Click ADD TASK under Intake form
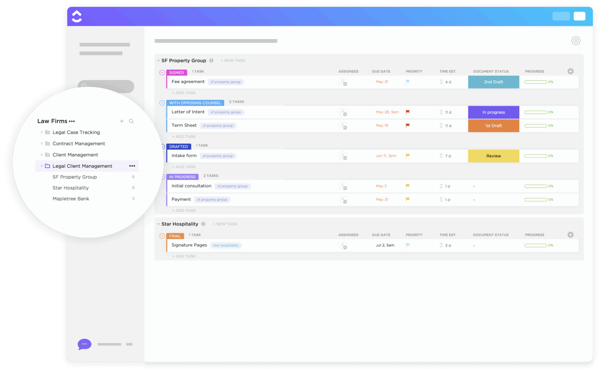Viewport: 601px width, 371px height. [183, 167]
